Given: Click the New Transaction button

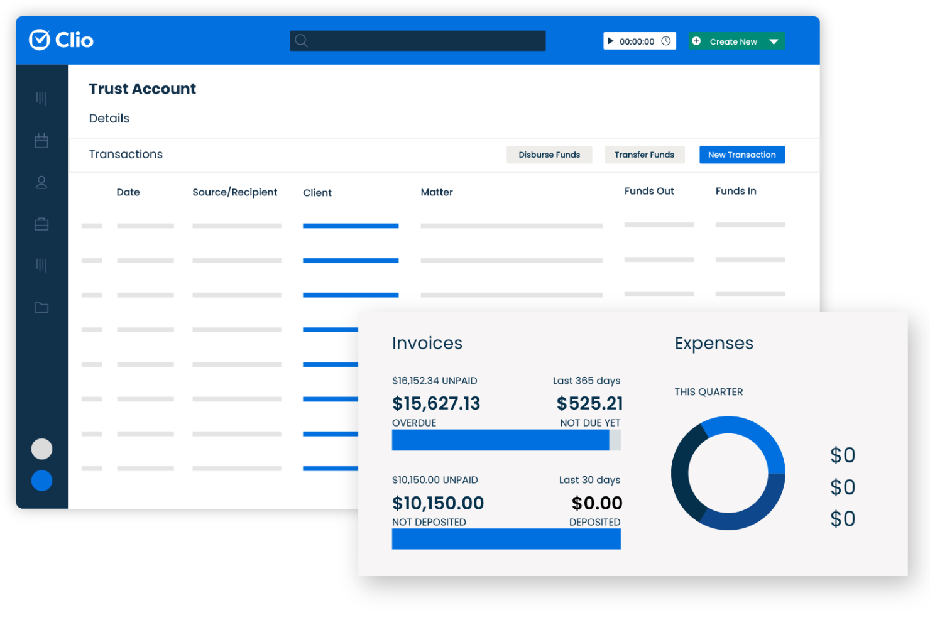Looking at the screenshot, I should coord(742,155).
